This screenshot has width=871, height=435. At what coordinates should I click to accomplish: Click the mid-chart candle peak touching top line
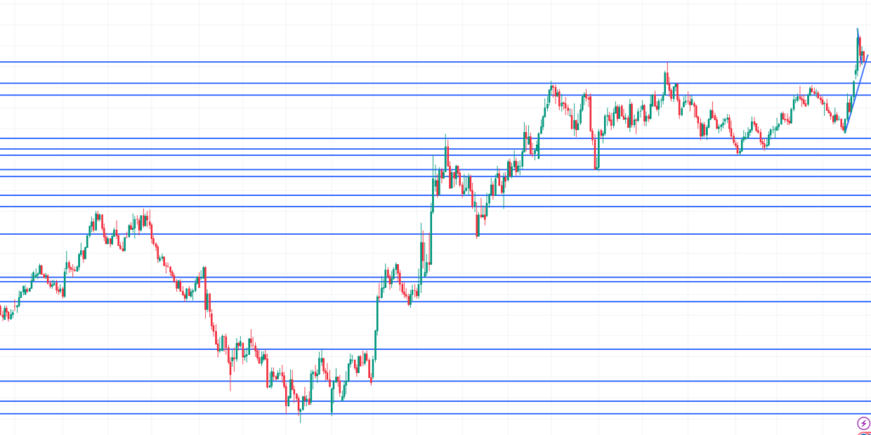click(x=667, y=66)
